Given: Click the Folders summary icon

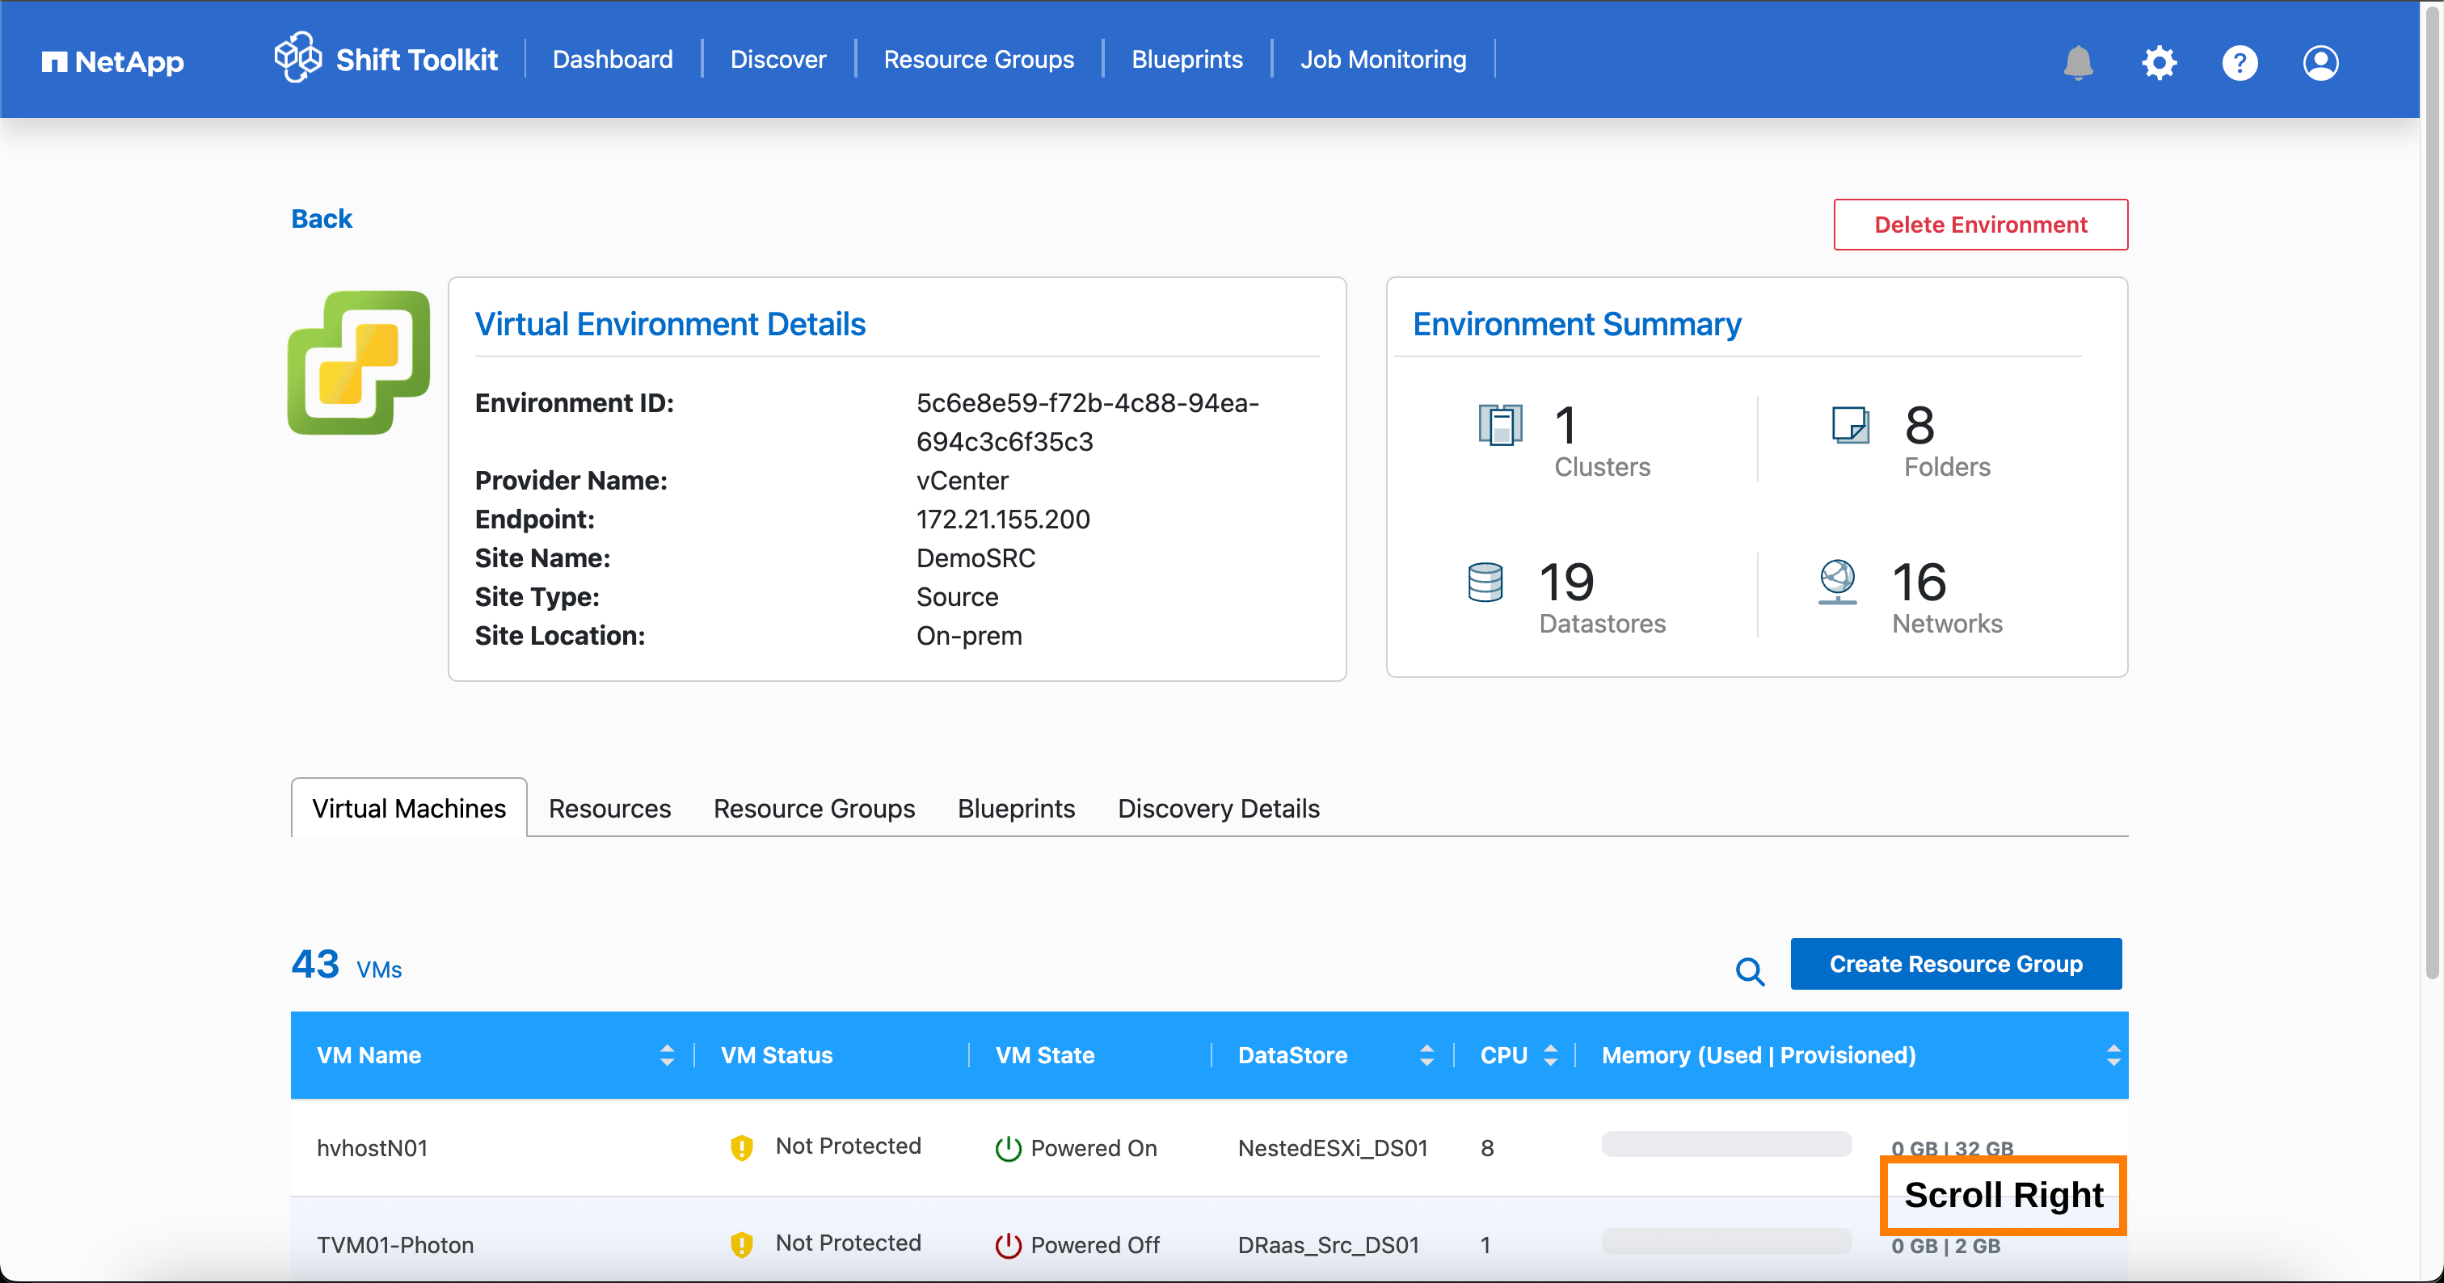Looking at the screenshot, I should point(1850,425).
